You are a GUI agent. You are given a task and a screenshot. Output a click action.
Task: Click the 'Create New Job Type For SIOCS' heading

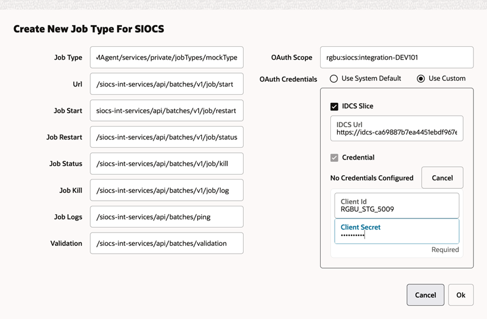[x=89, y=29]
